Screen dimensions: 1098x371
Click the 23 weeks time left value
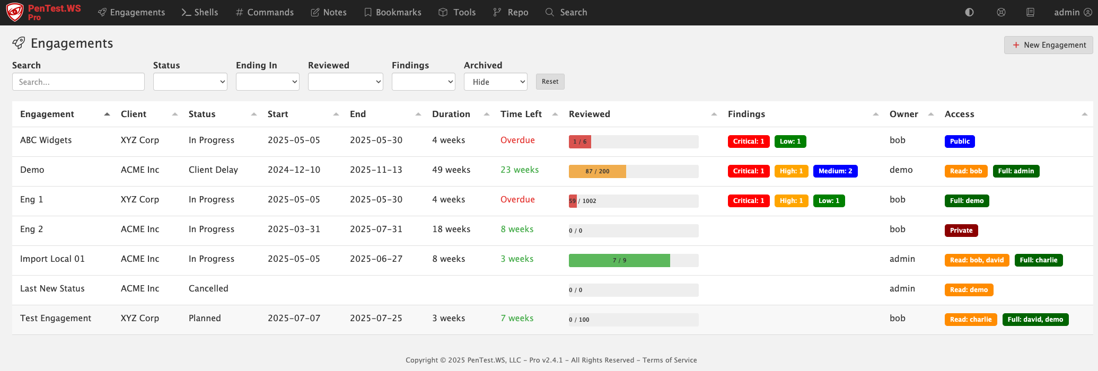520,170
